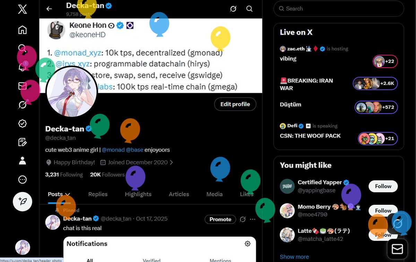Open Articles compose icon in the sidebar
The height and width of the screenshot is (262, 416).
point(22,142)
